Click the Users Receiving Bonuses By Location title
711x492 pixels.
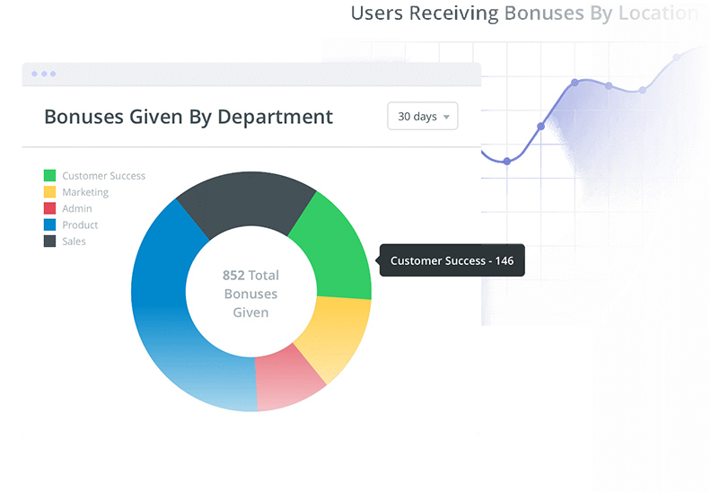pos(524,13)
